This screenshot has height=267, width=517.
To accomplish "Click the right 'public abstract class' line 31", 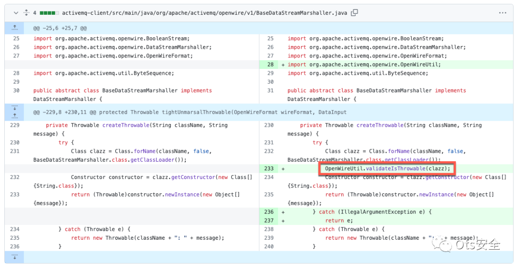I will (377, 95).
